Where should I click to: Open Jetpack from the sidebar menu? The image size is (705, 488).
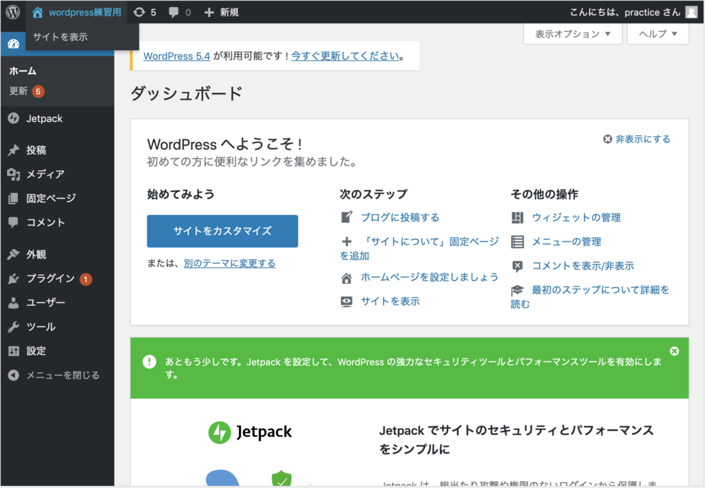pos(44,118)
